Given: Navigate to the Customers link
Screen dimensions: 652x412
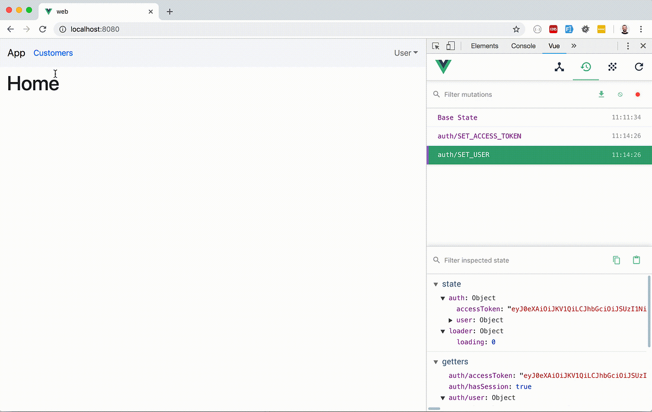Looking at the screenshot, I should pyautogui.click(x=53, y=53).
